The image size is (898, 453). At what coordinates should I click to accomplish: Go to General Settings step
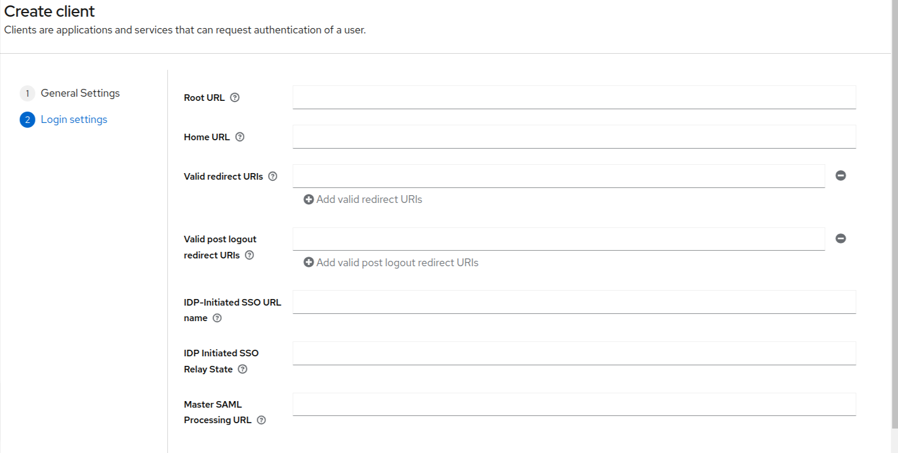[x=80, y=93]
